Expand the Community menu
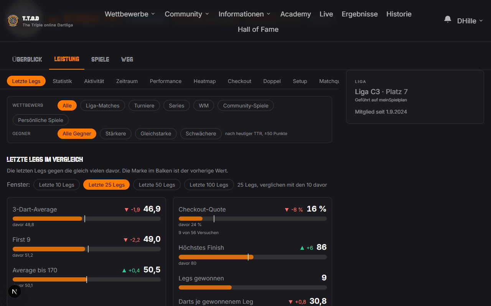 187,14
